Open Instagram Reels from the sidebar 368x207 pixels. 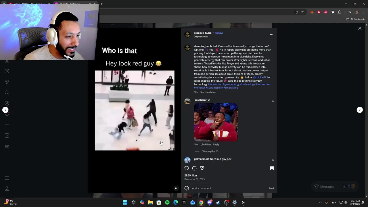tap(7, 71)
